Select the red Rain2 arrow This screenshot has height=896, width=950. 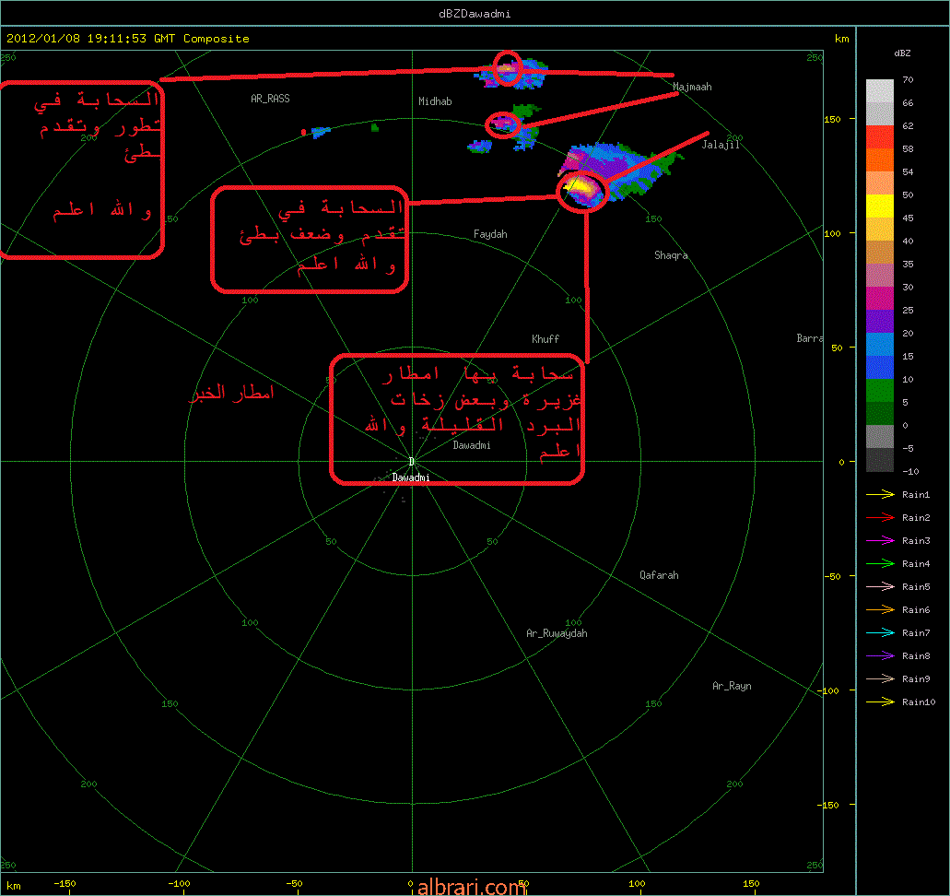(880, 518)
